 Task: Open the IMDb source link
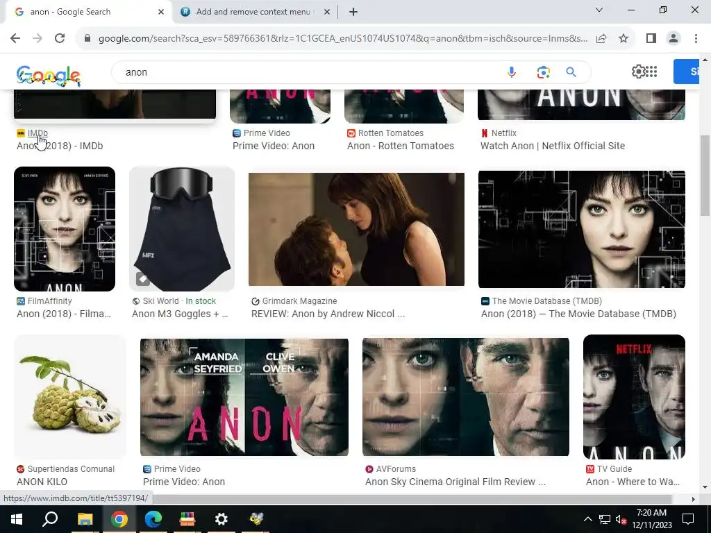(x=37, y=133)
